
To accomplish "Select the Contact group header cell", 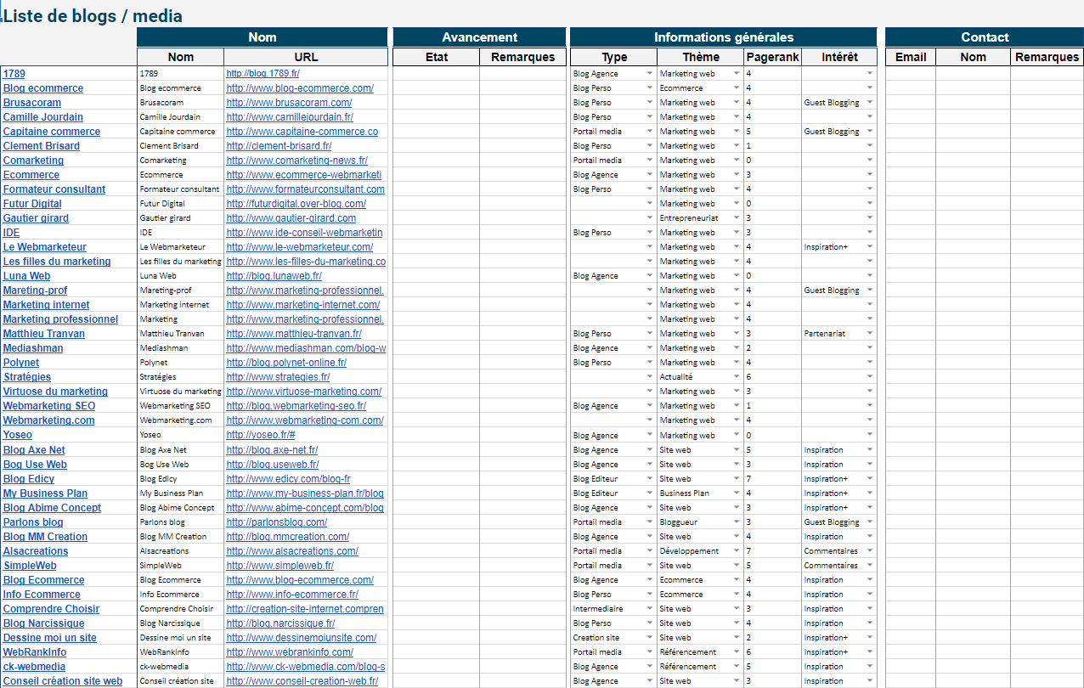I will point(984,37).
